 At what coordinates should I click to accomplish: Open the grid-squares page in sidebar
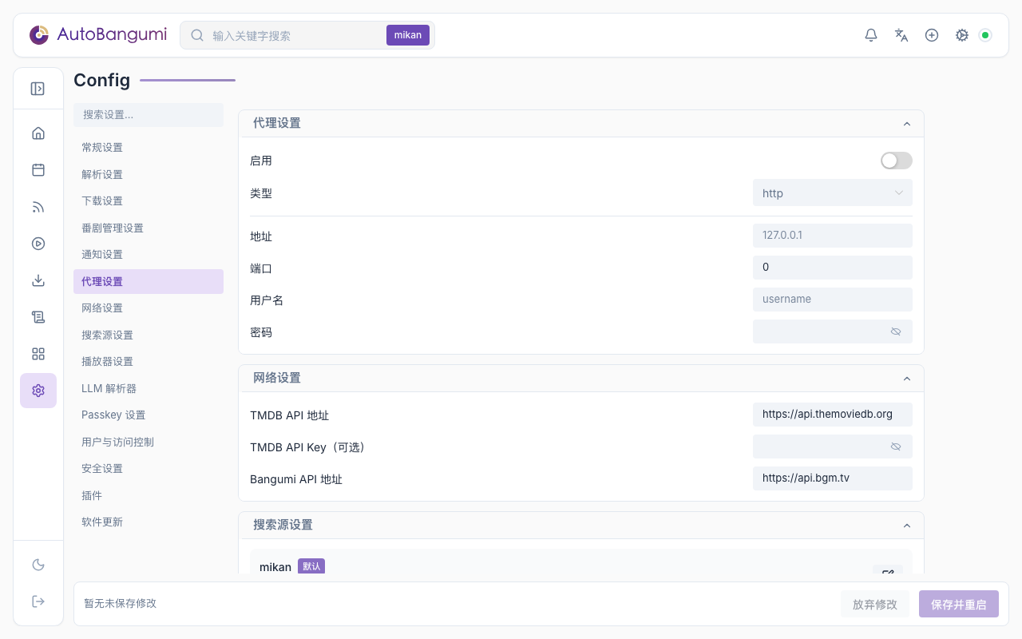click(38, 354)
